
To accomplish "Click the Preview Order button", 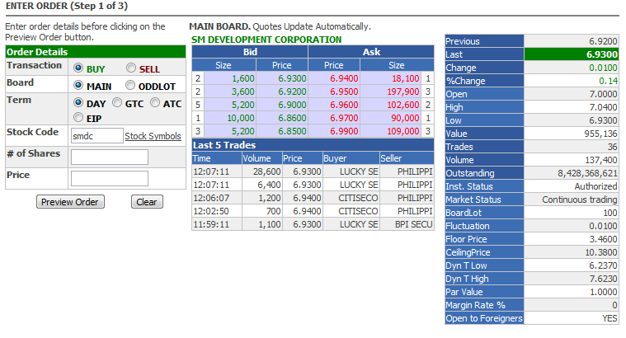I will click(x=70, y=202).
